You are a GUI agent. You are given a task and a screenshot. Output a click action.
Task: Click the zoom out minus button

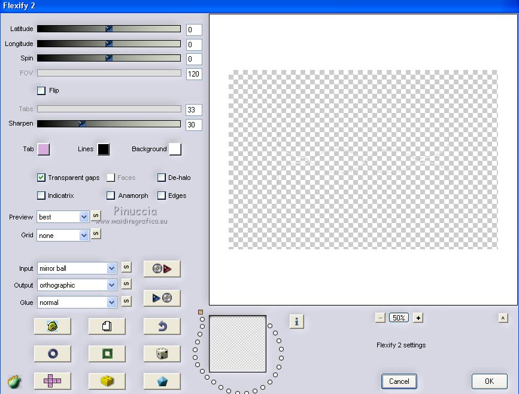click(x=380, y=318)
